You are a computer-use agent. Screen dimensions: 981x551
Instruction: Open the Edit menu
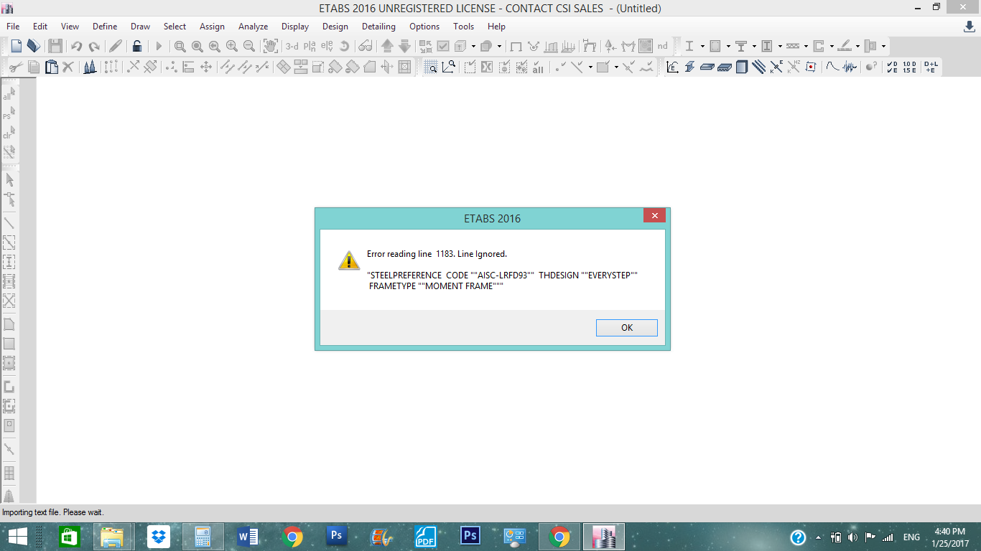40,27
